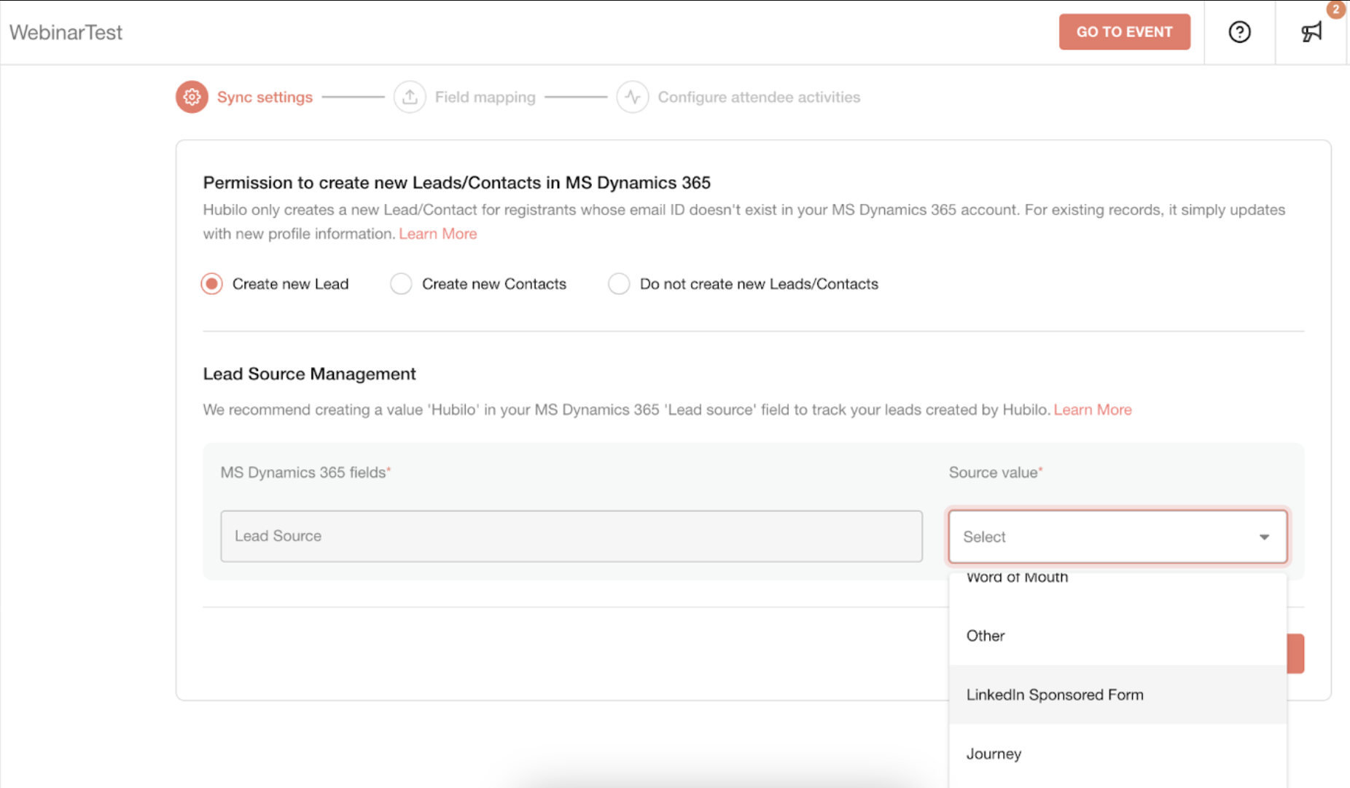Click the Sync settings gear icon
The image size is (1350, 788).
click(x=192, y=97)
